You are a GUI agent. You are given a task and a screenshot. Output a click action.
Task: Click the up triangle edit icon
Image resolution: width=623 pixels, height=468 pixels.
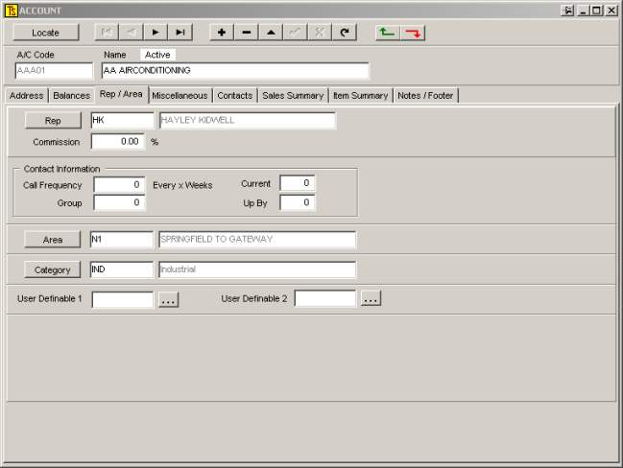coord(271,33)
